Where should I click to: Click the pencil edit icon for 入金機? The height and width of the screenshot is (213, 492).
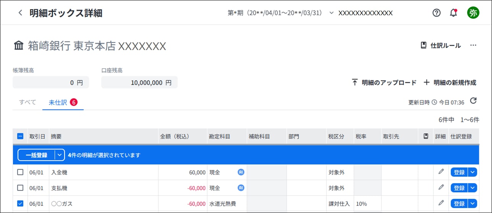click(x=441, y=172)
